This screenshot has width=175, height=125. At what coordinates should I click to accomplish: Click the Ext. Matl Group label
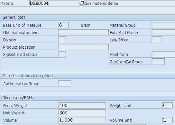(x=124, y=33)
